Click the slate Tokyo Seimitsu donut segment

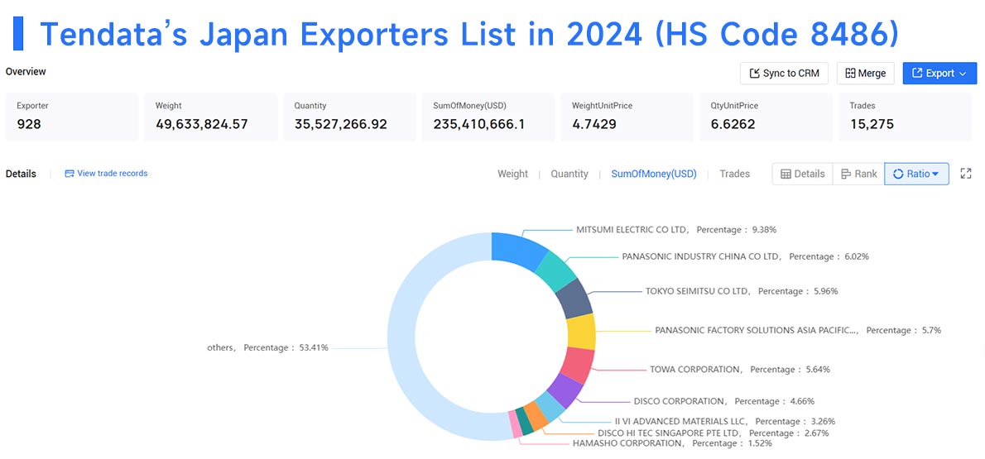(x=574, y=299)
